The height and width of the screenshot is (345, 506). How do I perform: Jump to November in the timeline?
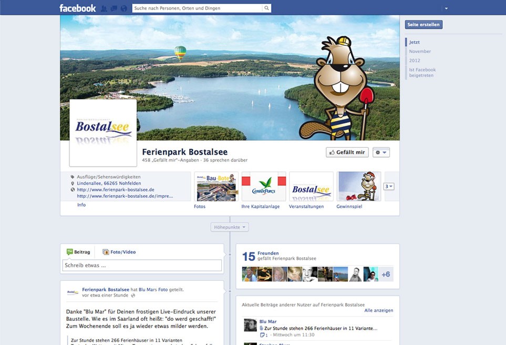pos(420,52)
